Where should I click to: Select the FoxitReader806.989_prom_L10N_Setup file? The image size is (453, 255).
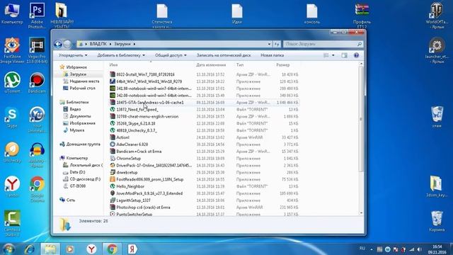pos(149,179)
